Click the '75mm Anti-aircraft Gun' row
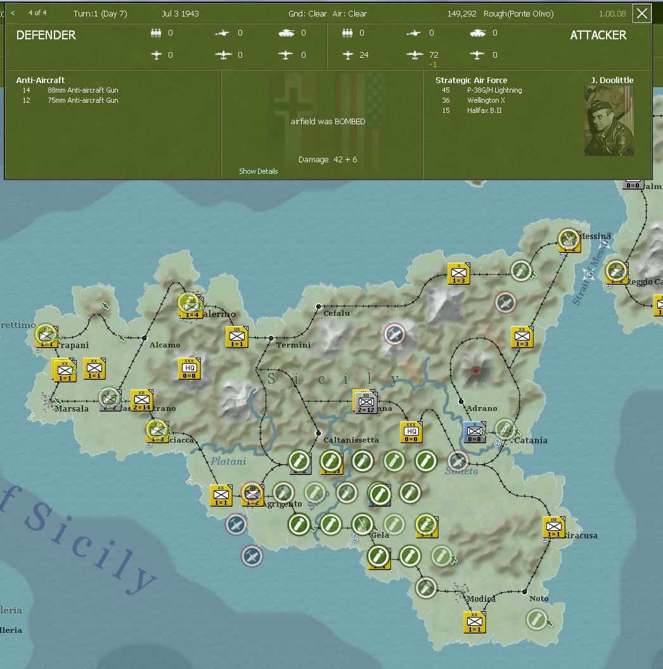The height and width of the screenshot is (669, 663). coord(82,100)
